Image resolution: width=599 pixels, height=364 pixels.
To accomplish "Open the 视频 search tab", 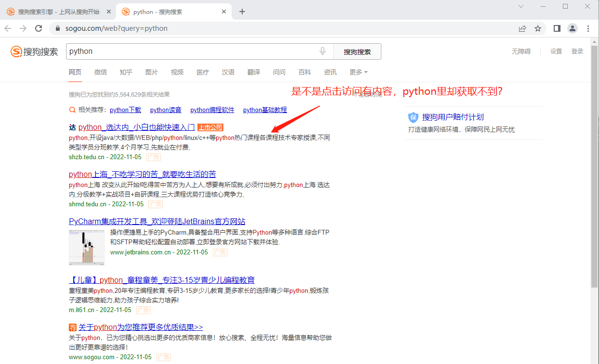I will (177, 72).
